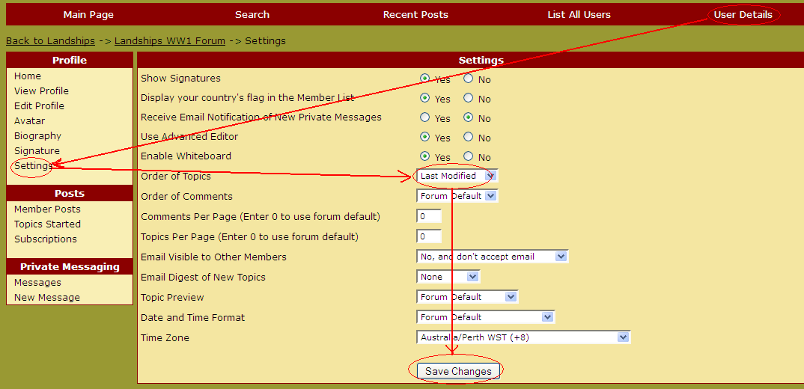Go to Recent Posts in navigation bar

pos(415,14)
